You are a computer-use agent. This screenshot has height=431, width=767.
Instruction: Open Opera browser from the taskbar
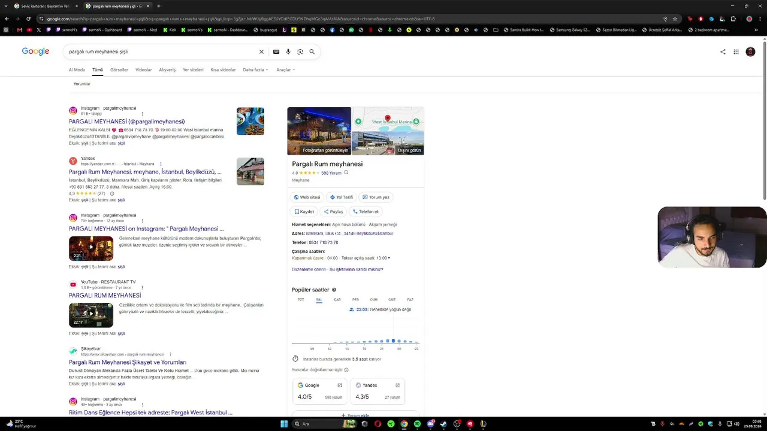378,424
